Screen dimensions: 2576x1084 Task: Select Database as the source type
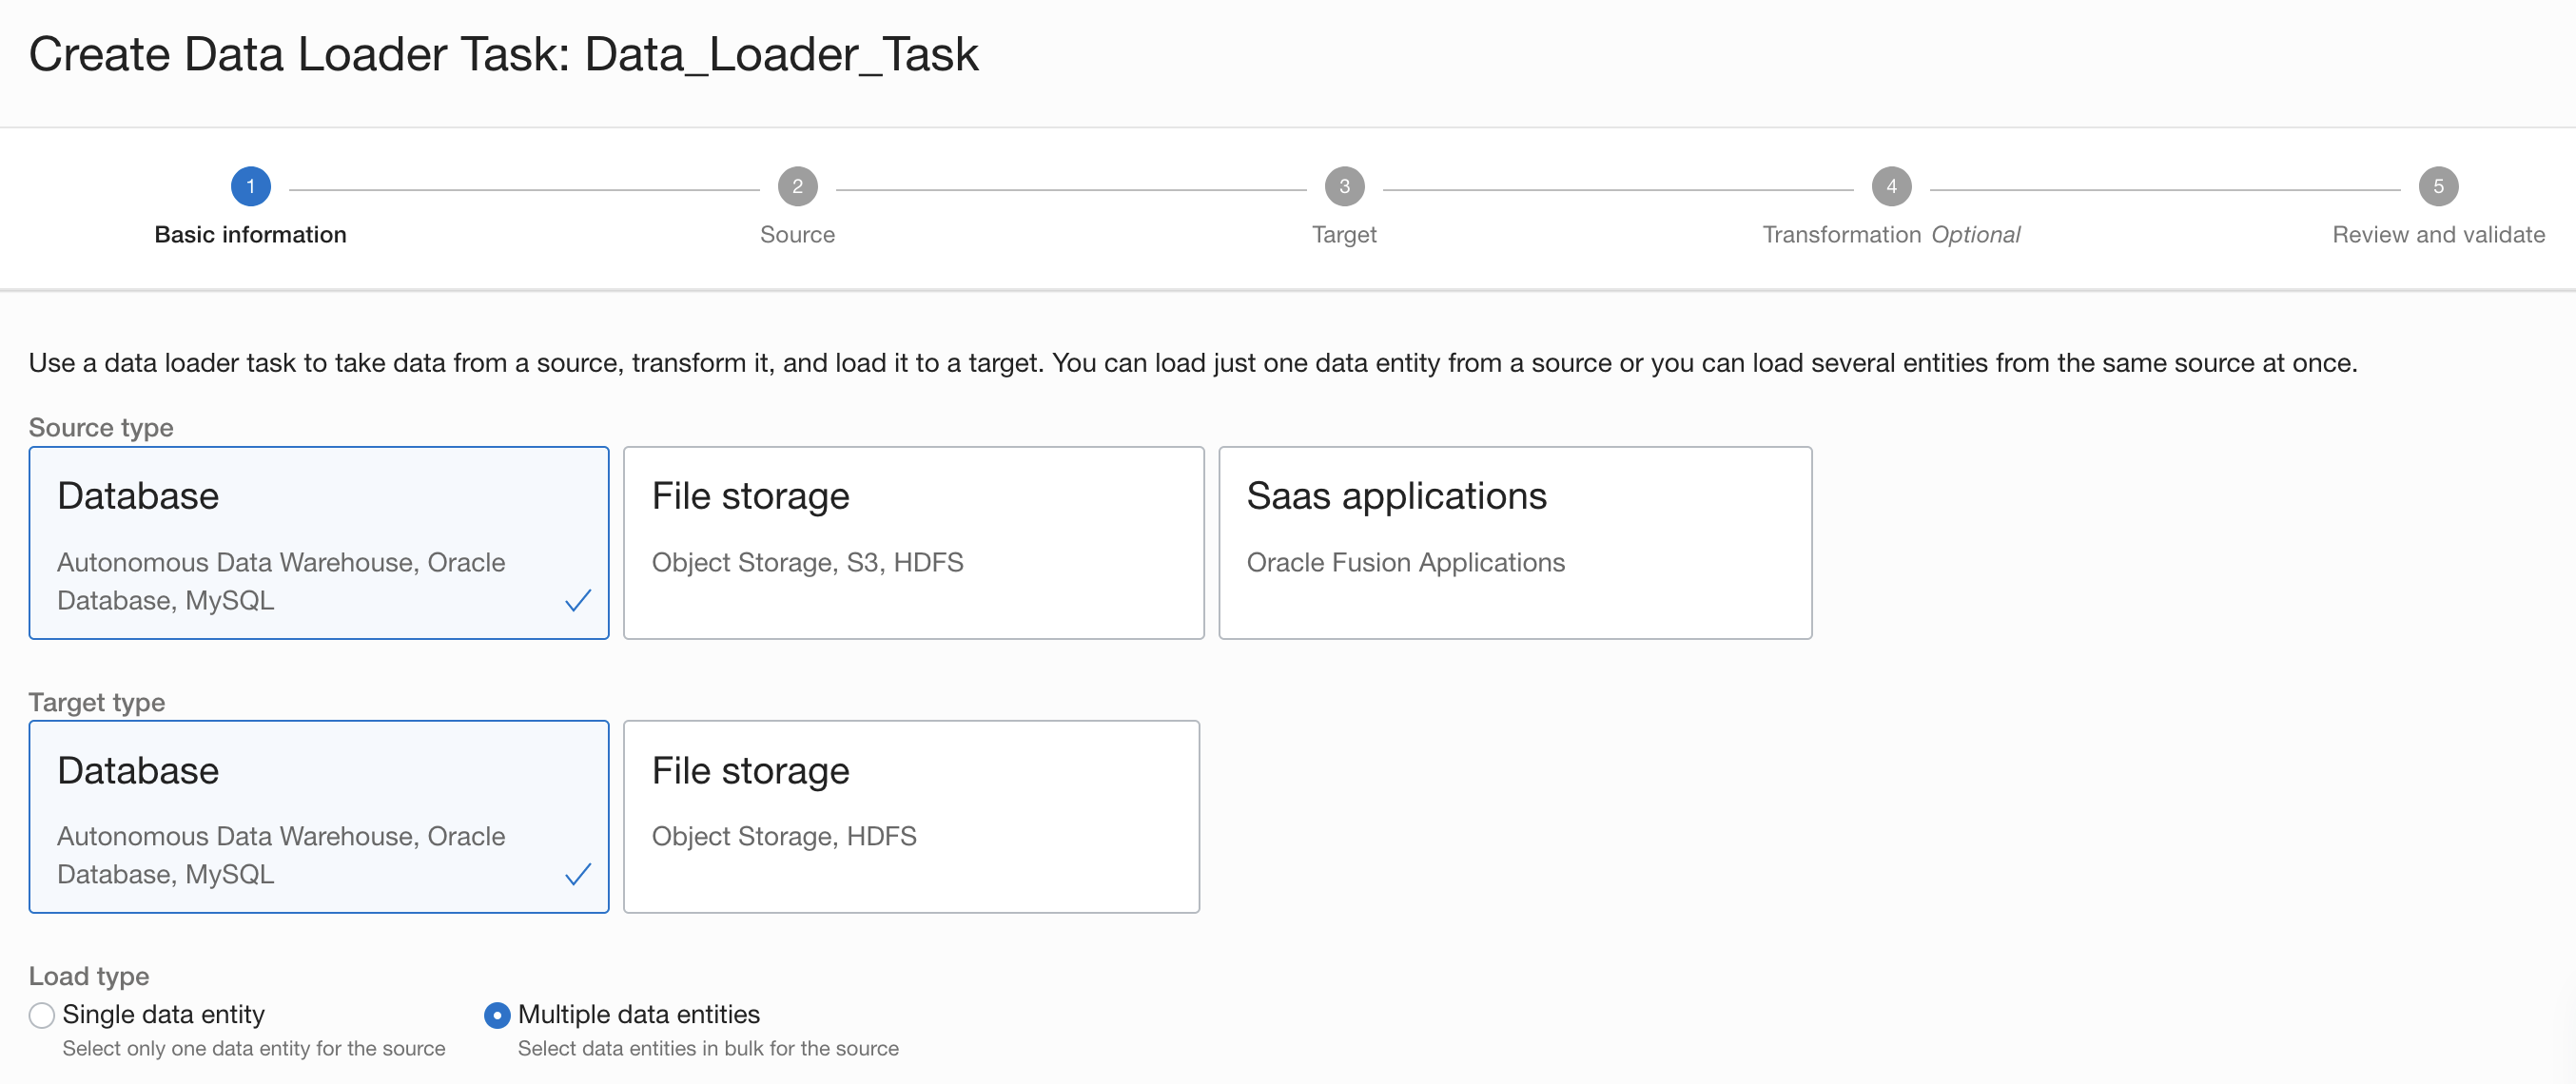click(318, 542)
